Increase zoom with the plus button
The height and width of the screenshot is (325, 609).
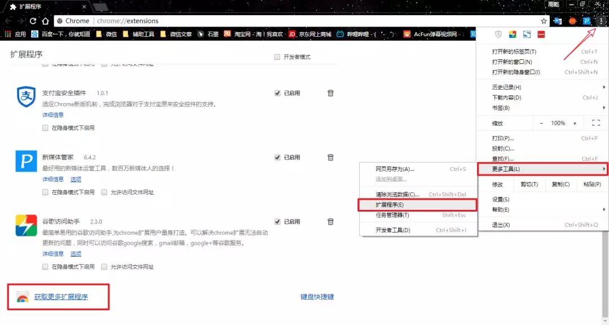pyautogui.click(x=575, y=123)
